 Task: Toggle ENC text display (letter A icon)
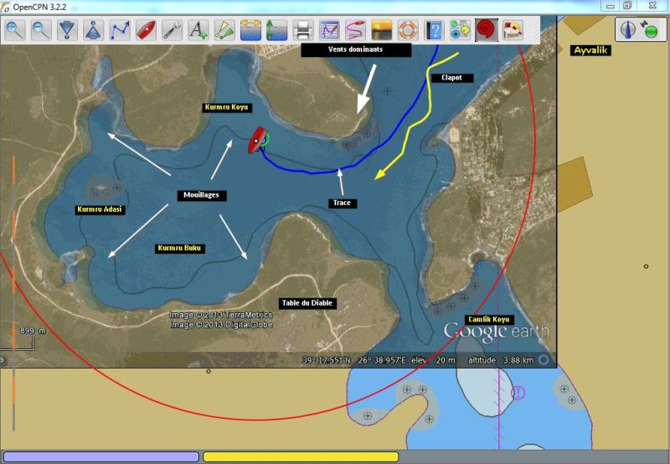(x=198, y=31)
